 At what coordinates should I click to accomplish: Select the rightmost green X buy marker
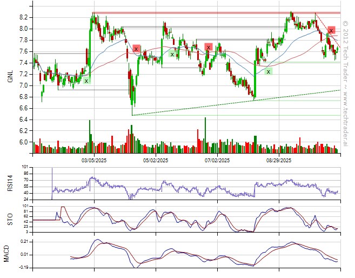click(268, 71)
